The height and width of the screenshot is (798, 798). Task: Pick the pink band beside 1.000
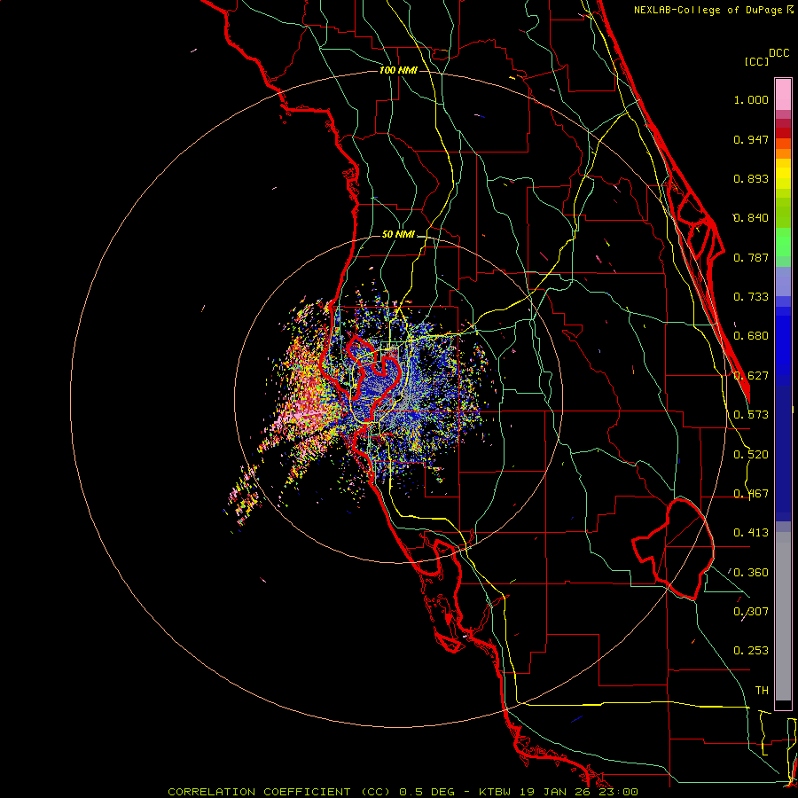pyautogui.click(x=783, y=95)
